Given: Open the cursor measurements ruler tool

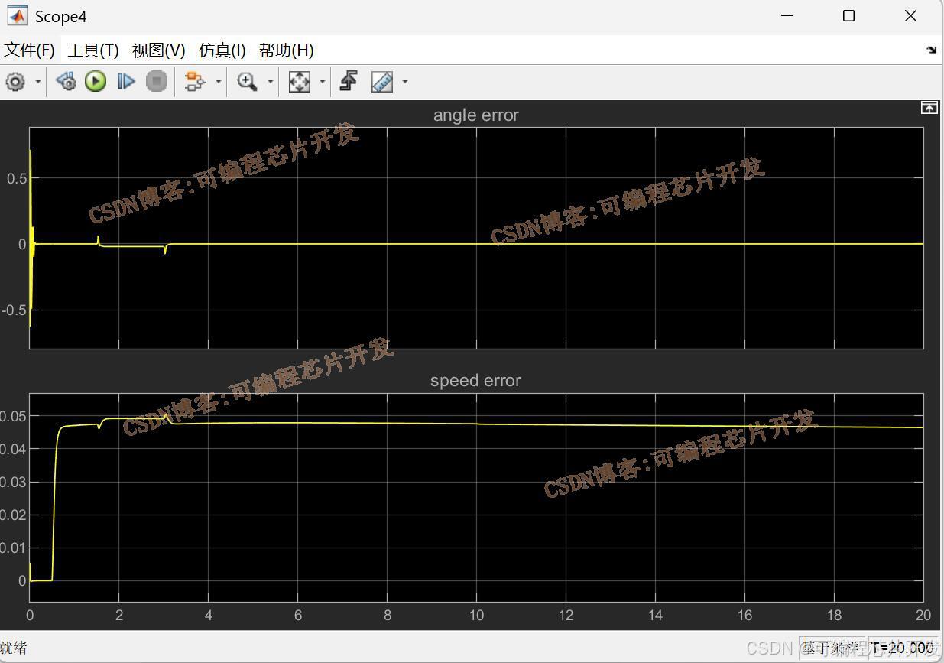Looking at the screenshot, I should [x=382, y=82].
